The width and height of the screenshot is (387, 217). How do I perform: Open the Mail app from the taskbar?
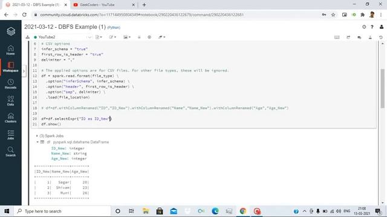(x=174, y=212)
